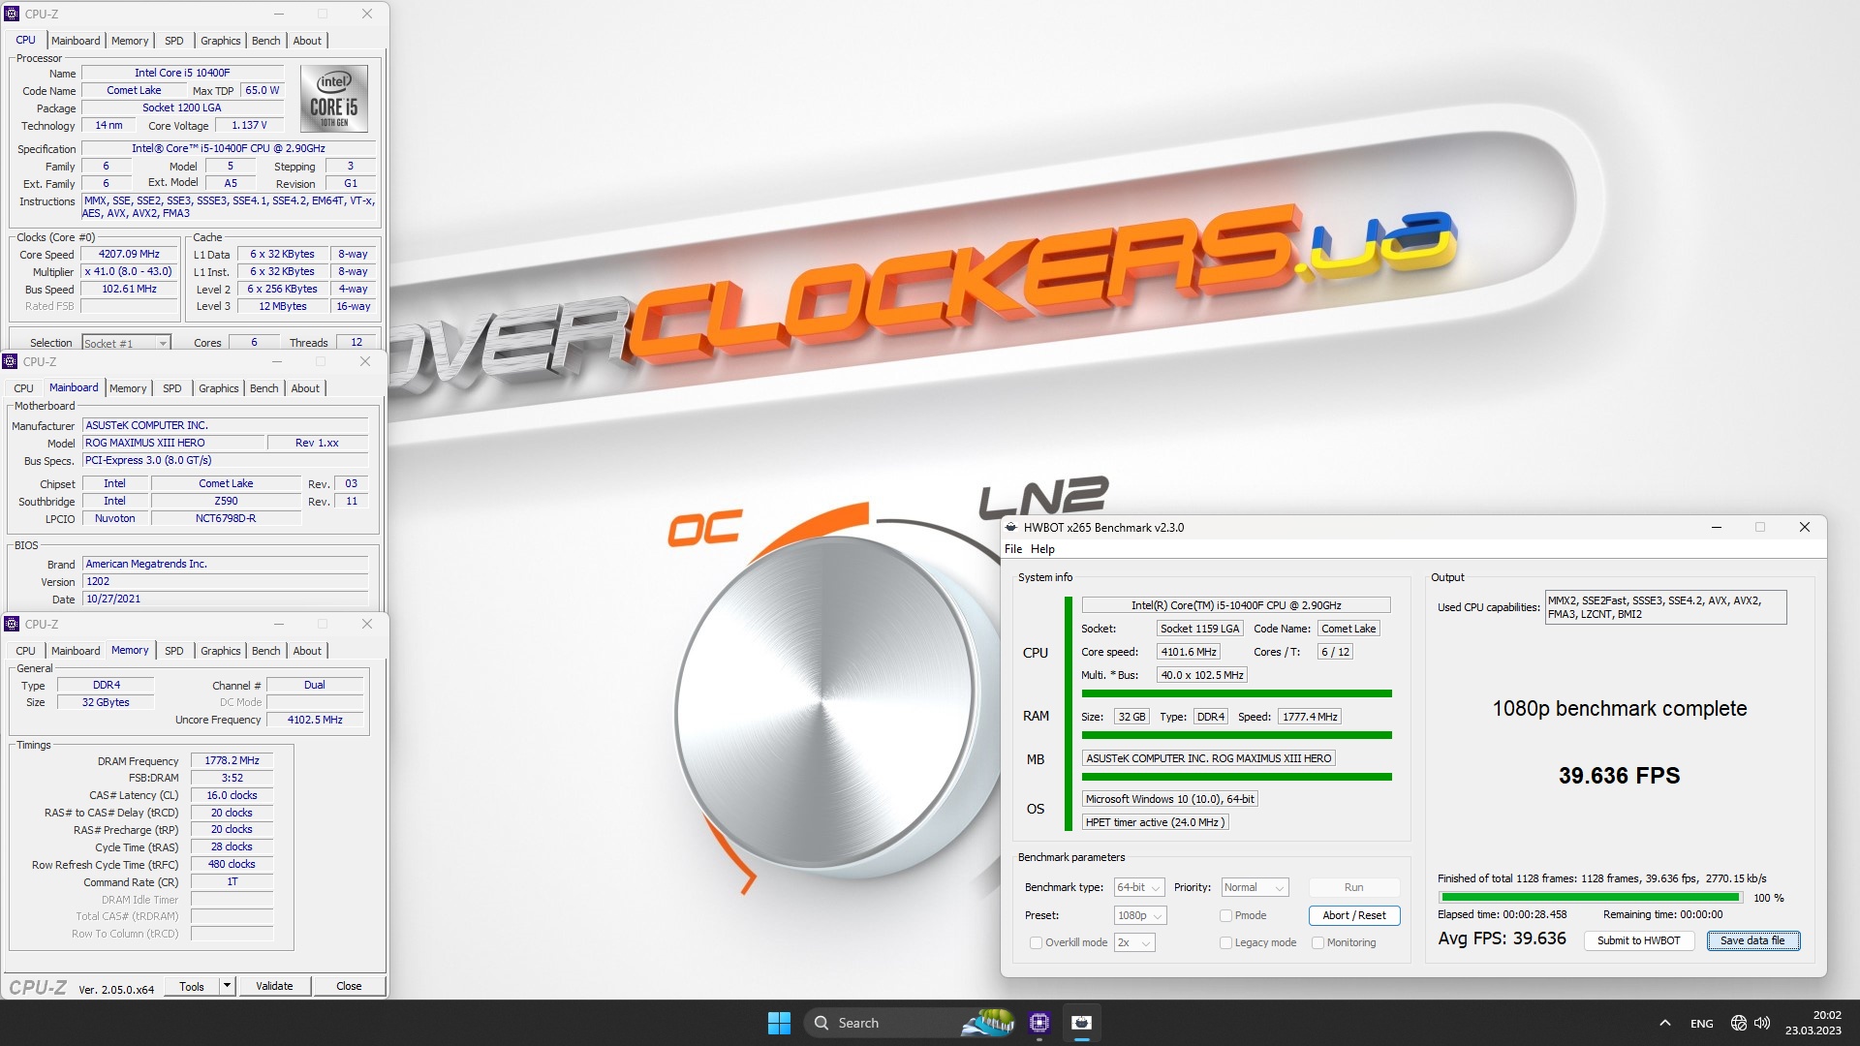The height and width of the screenshot is (1046, 1860).
Task: Minimize the top CPU-Z CPU window
Action: coord(279,14)
